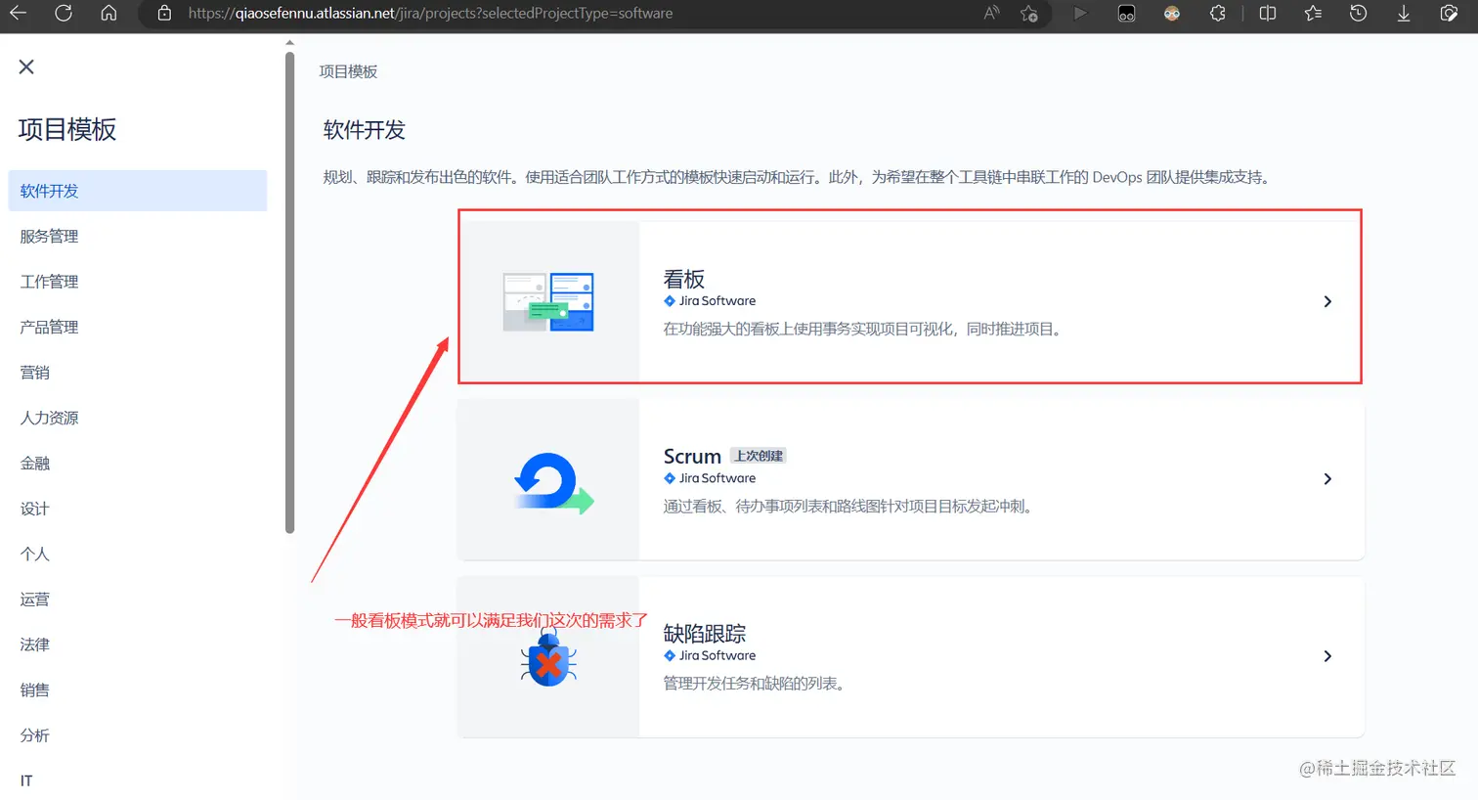1478x800 pixels.
Task: Open the 看板 template card title
Action: point(684,279)
